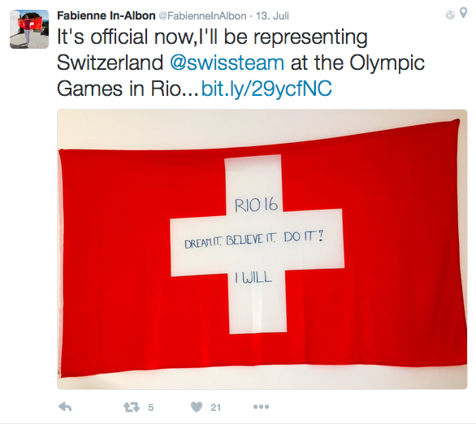
Task: Open the @FabienneInAlbon handle
Action: [x=202, y=15]
